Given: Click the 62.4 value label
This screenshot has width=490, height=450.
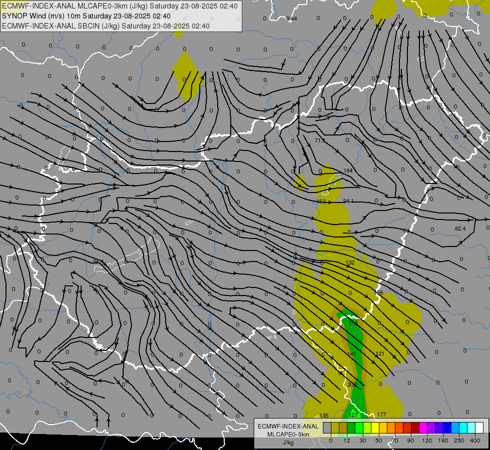Looking at the screenshot, I should [460, 229].
